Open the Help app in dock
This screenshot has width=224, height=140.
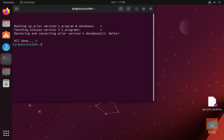[x=6, y=47]
